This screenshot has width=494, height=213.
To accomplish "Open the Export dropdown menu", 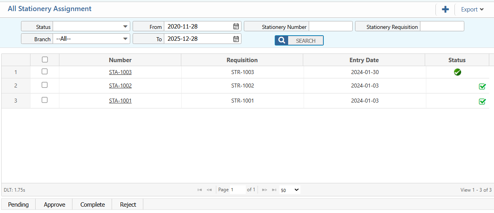I will point(472,10).
